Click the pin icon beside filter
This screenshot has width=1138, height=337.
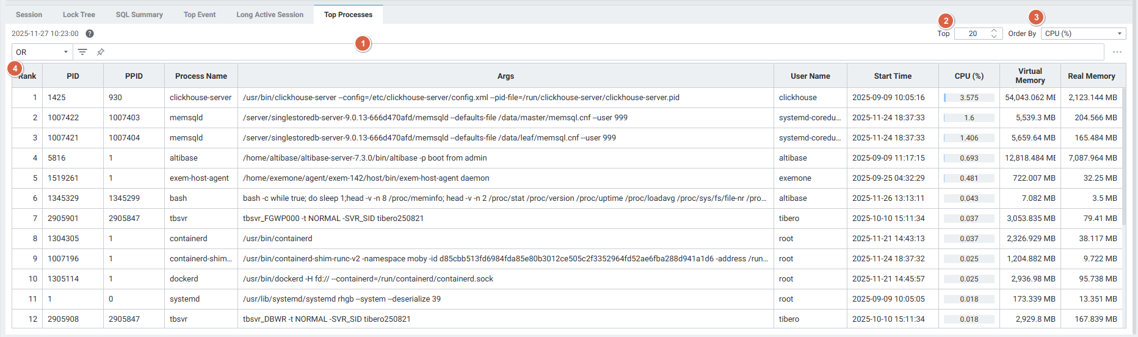101,52
